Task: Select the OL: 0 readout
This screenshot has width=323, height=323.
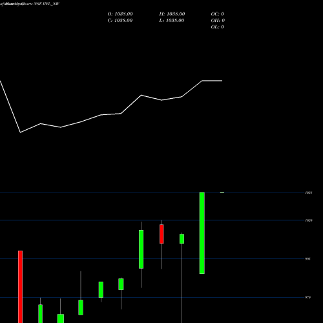Action: [218, 27]
